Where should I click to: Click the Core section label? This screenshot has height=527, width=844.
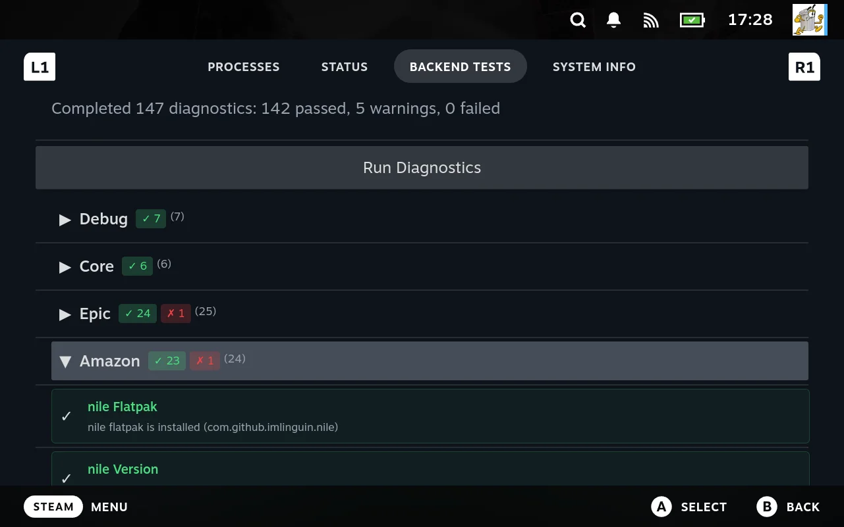click(97, 266)
